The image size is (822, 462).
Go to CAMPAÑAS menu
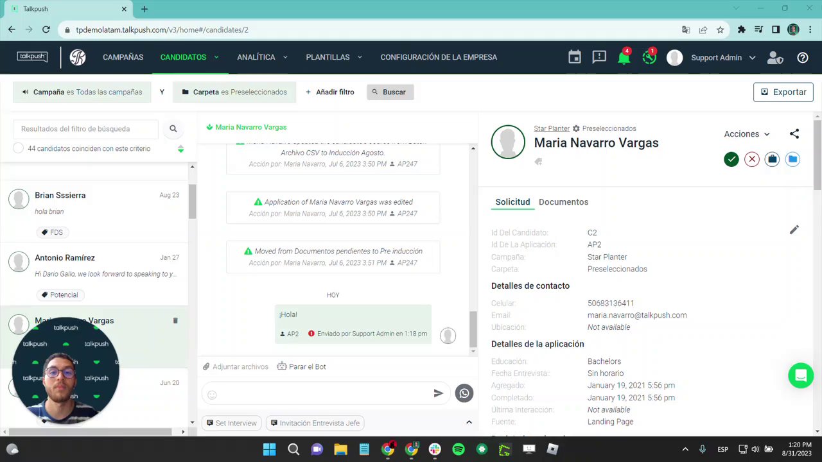[123, 57]
